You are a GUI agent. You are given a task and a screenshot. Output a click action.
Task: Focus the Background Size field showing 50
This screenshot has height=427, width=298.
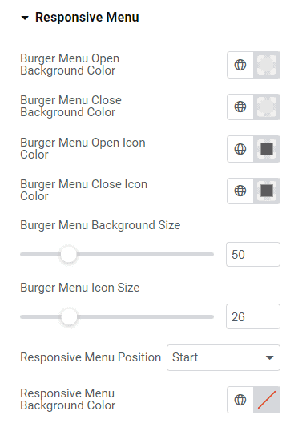pyautogui.click(x=253, y=254)
